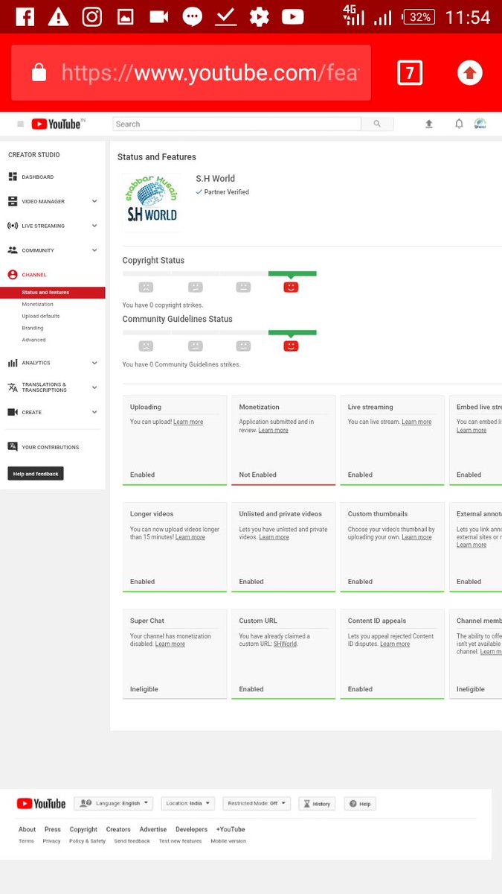Open Advanced in Channel menu
The width and height of the screenshot is (502, 894).
33,340
